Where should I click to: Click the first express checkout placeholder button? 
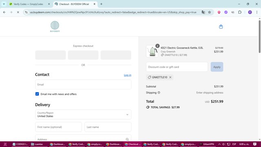51,55
